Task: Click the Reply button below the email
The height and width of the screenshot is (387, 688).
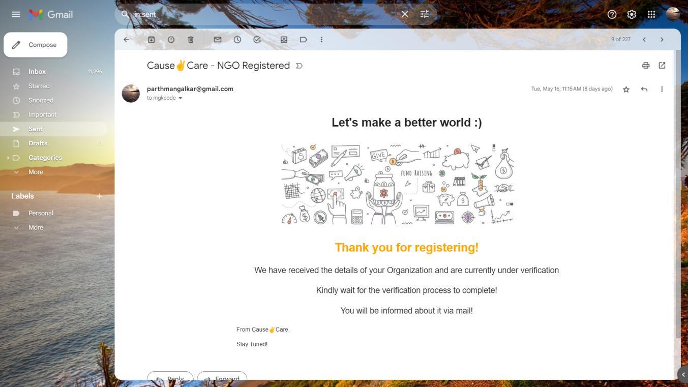Action: pos(170,376)
